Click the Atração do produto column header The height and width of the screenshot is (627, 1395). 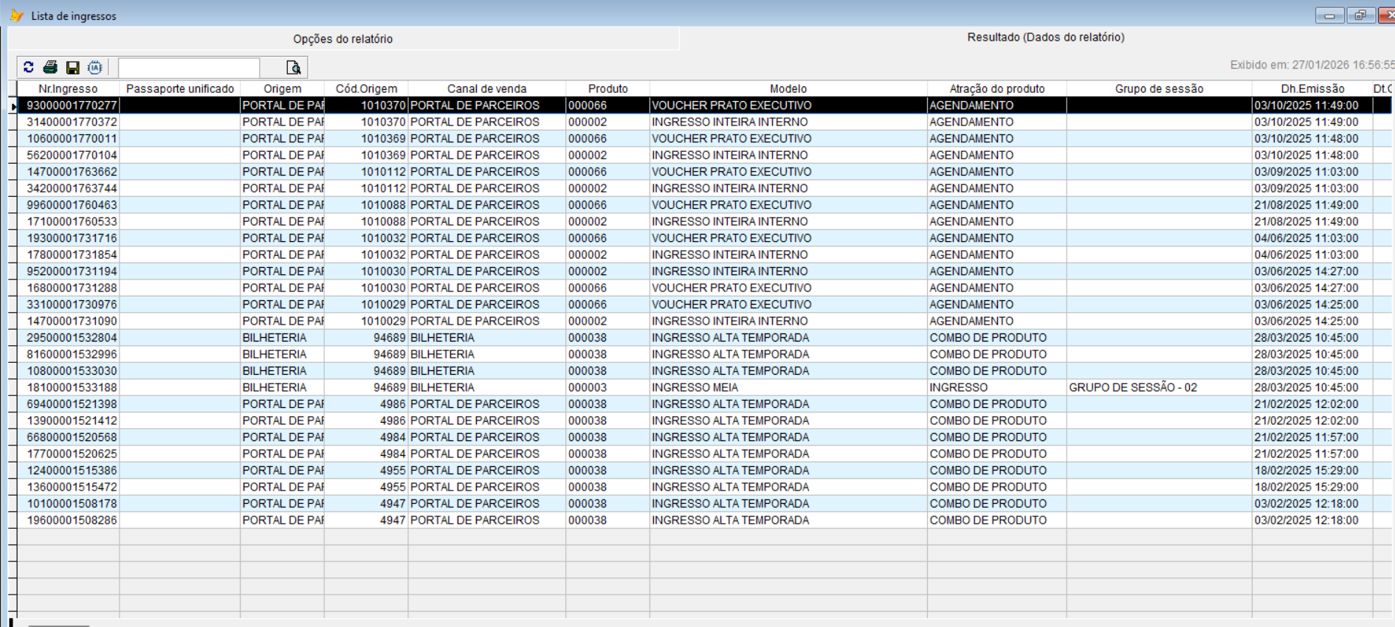coord(996,89)
